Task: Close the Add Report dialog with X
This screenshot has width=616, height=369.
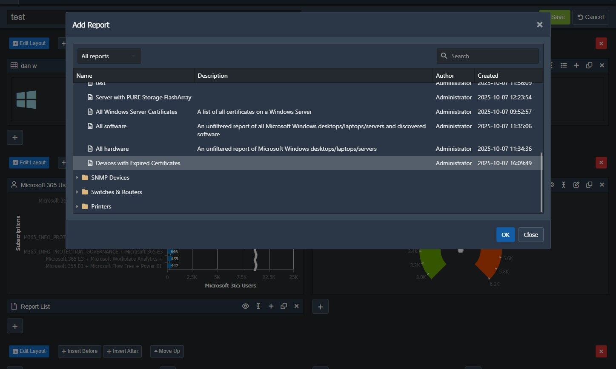Action: coord(539,25)
